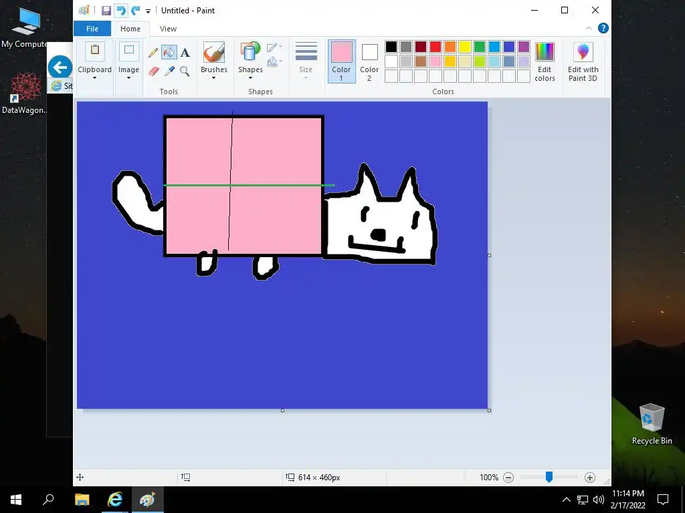This screenshot has width=685, height=513.
Task: Open the Windows Start menu
Action: (16, 500)
